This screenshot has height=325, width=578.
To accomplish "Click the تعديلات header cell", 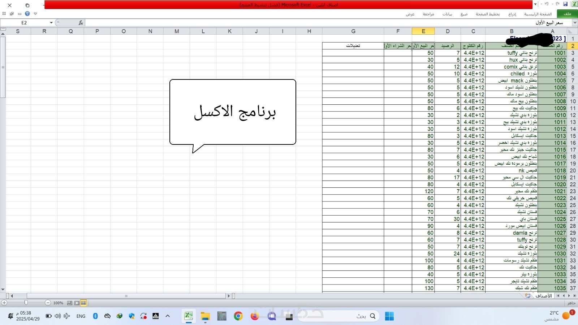I will [353, 46].
